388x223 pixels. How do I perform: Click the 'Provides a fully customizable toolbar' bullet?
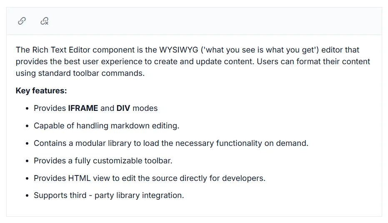(103, 161)
